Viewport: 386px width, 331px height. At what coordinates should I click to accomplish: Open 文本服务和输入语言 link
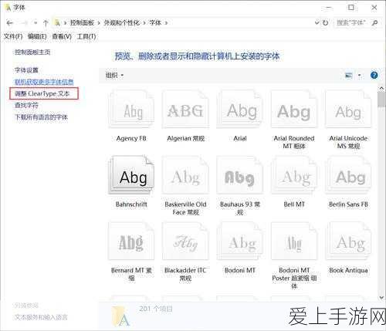pos(41,317)
